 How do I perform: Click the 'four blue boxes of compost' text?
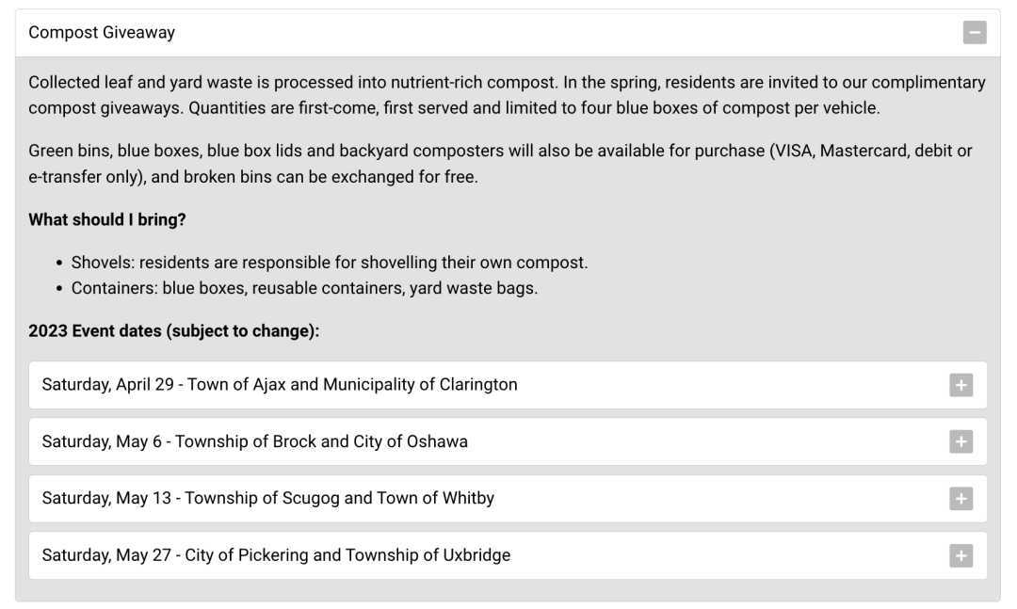669,107
